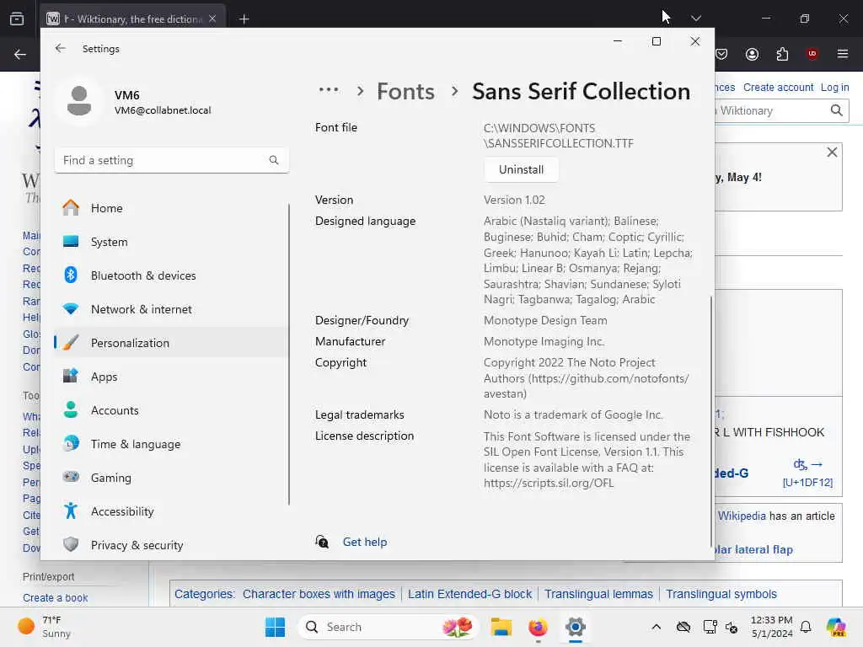Open Windows Start menu
This screenshot has width=863, height=647.
click(275, 627)
